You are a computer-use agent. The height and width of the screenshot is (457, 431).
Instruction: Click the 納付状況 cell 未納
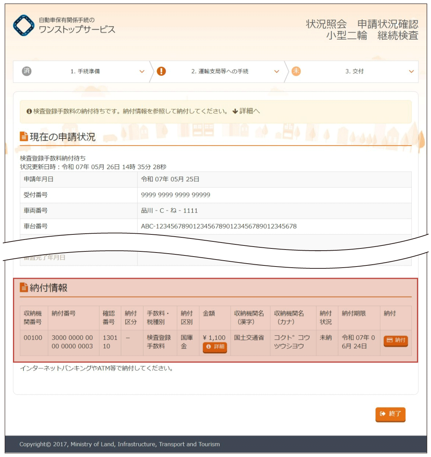(327, 342)
